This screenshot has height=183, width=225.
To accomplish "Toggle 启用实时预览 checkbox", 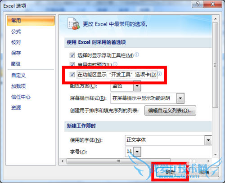I will [x=72, y=64].
